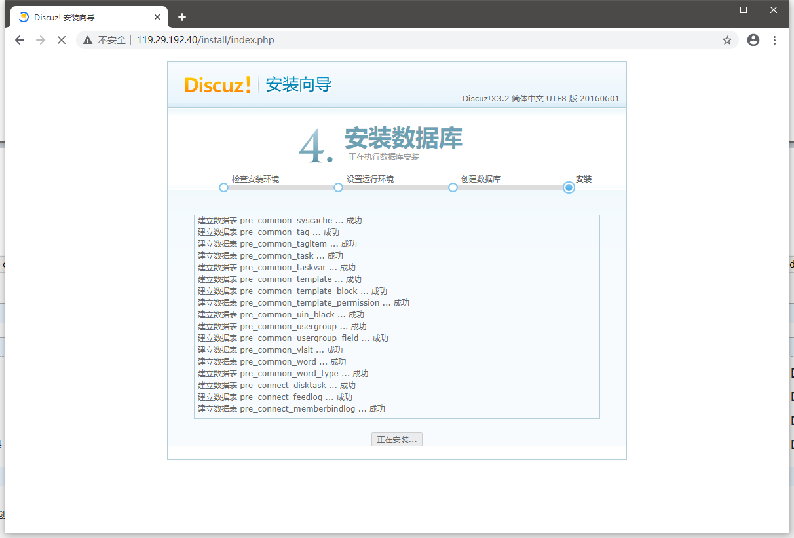Click the active 安装 step circle
Image resolution: width=794 pixels, height=538 pixels.
coord(569,187)
